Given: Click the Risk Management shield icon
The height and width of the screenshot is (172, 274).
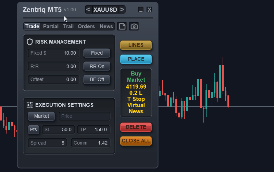Looking at the screenshot, I should click(x=30, y=42).
